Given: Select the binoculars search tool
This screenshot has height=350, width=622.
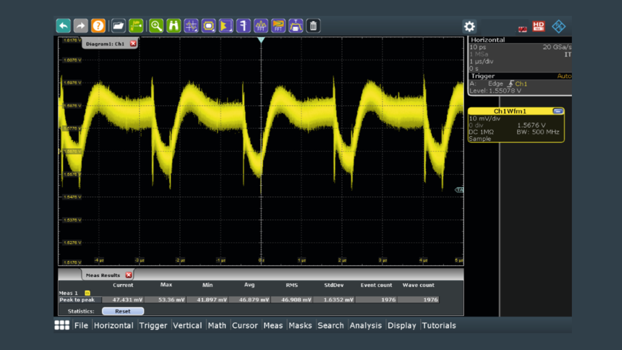Looking at the screenshot, I should pyautogui.click(x=174, y=26).
